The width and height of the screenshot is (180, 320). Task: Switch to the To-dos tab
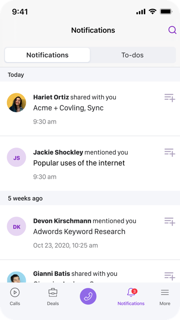tap(133, 55)
